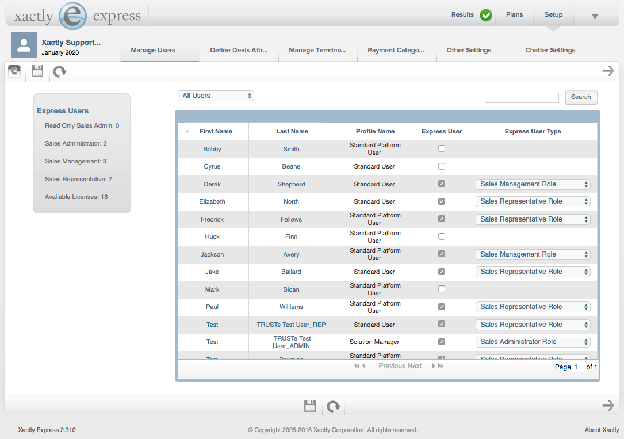Open Jackson Avery's user type dropdown
This screenshot has width=624, height=439.
[533, 254]
